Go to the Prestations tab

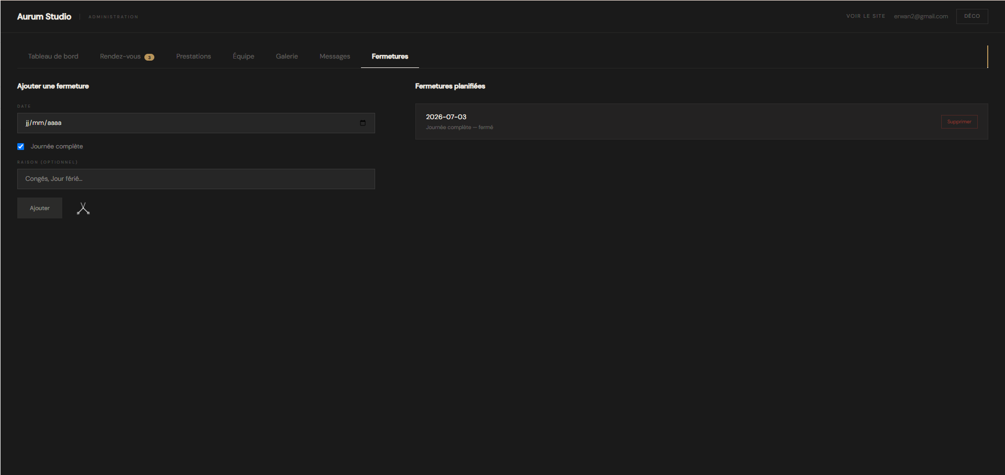click(194, 56)
